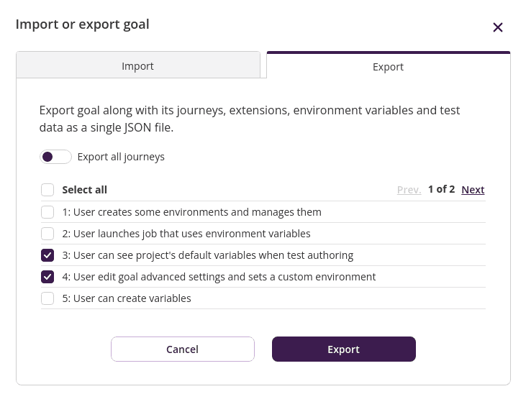Image resolution: width=526 pixels, height=412 pixels.
Task: Click journey 1 'User creates some environments' text
Action: click(x=191, y=212)
